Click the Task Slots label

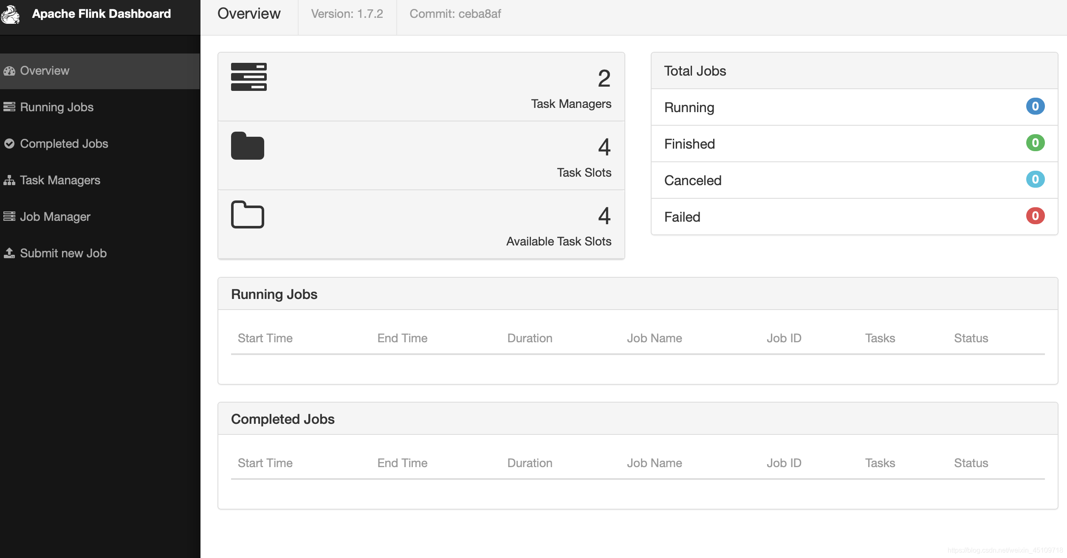click(x=584, y=172)
